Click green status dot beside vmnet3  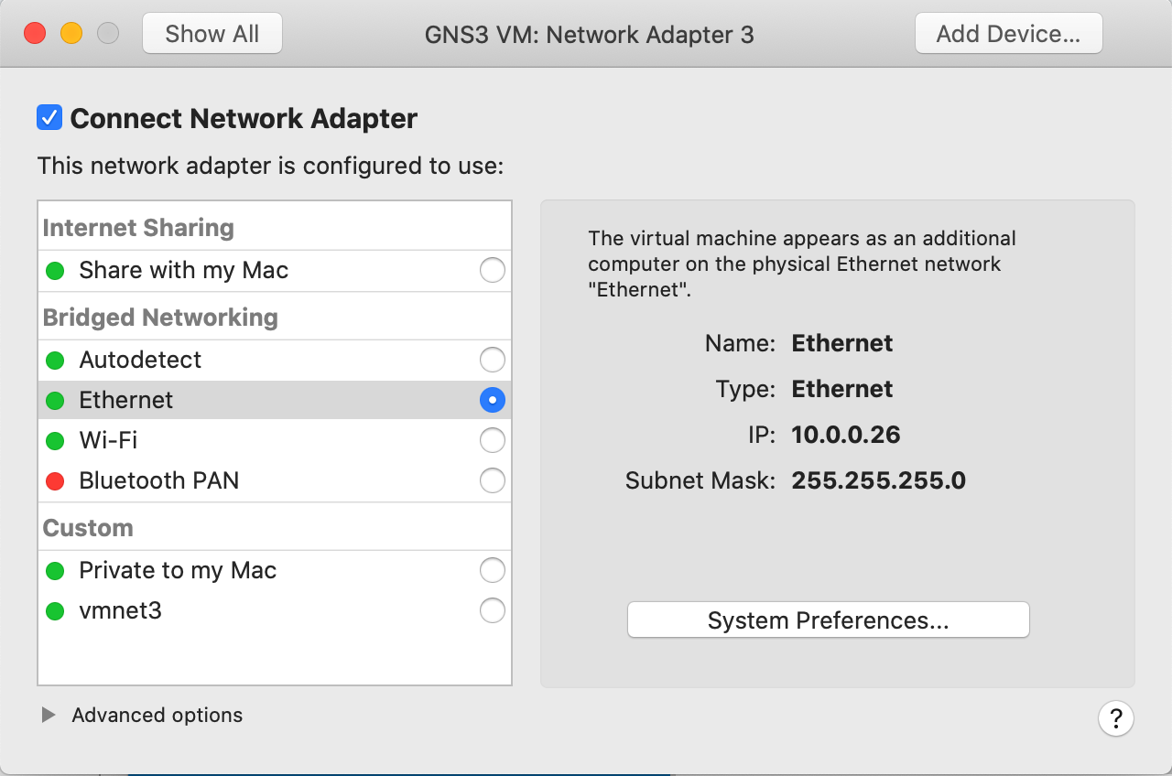(55, 610)
